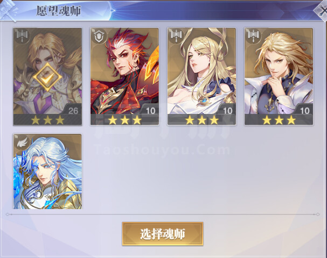Choose the blond man in the white coat
The height and width of the screenshot is (258, 327).
279,76
